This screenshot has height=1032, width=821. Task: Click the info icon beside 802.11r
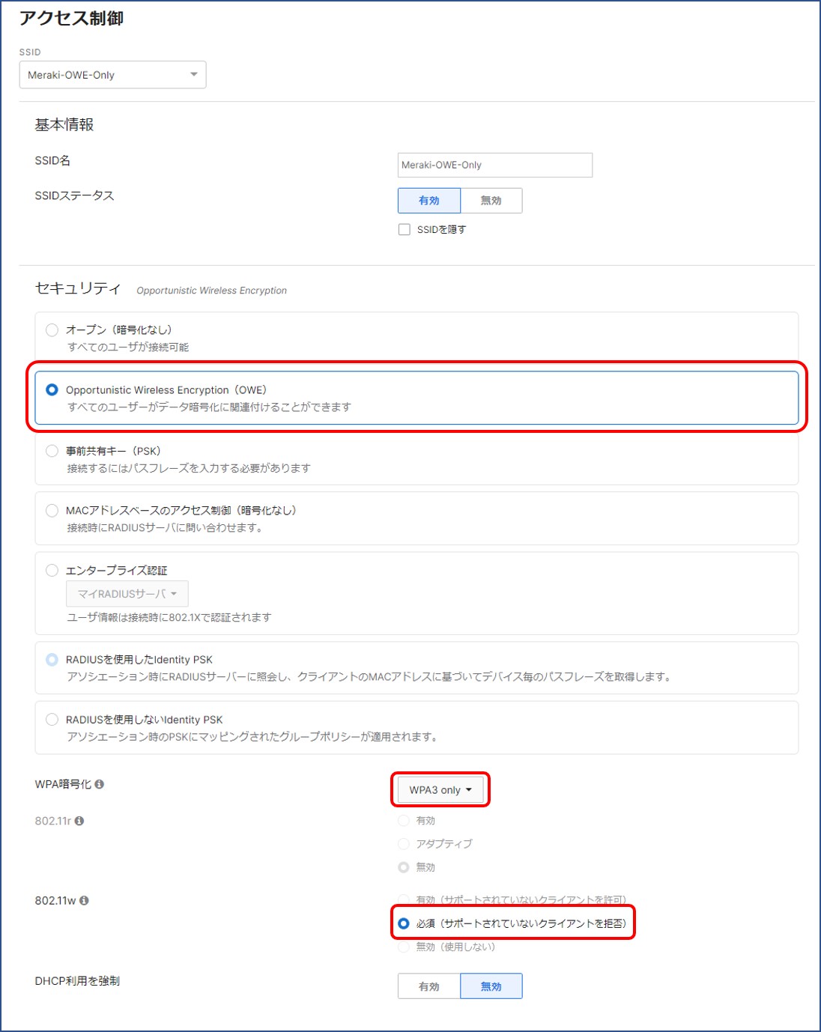(79, 821)
